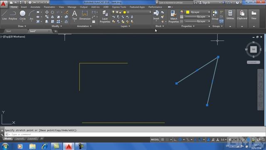Expand the Groups panel dropdown
Screen dimensions: 266x150
[217, 26]
